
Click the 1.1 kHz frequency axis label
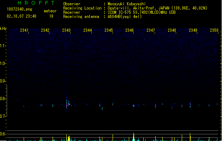coord(3,46)
